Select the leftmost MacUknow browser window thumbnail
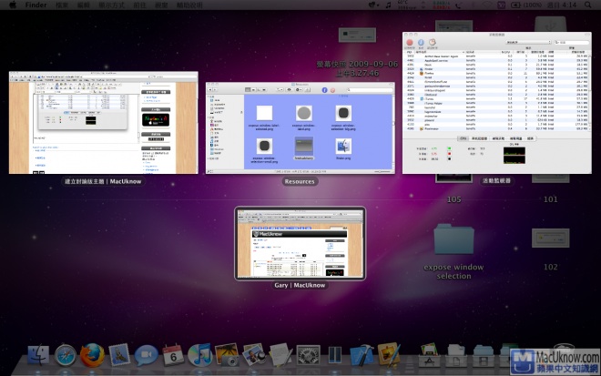The width and height of the screenshot is (601, 376). tap(102, 122)
